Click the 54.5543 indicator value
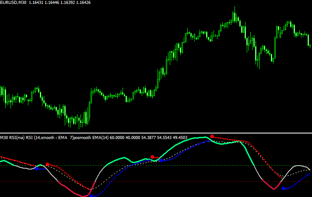The image size is (312, 197). [x=164, y=138]
